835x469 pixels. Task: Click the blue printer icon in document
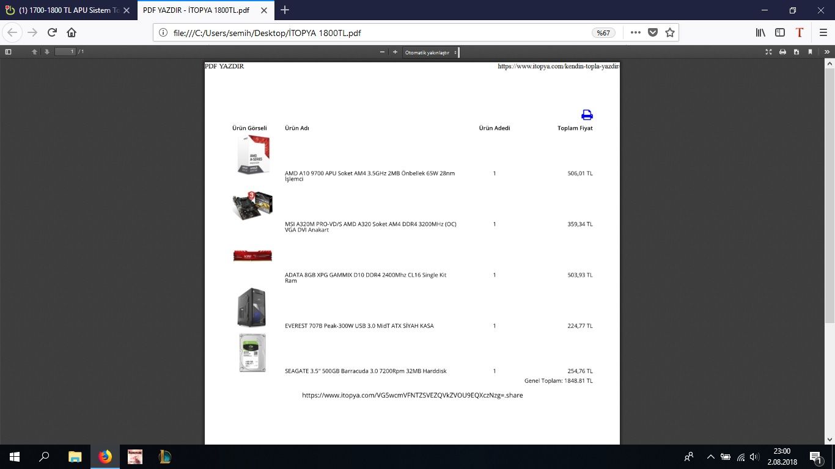(x=587, y=115)
